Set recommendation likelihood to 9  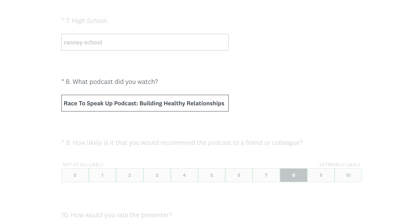(321, 175)
